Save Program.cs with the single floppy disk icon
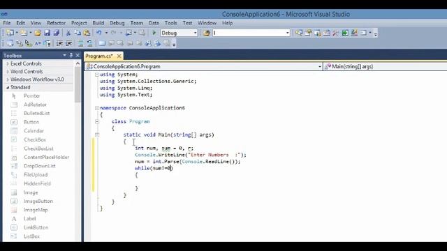Screen dimensions: 447x251 tap(47, 33)
